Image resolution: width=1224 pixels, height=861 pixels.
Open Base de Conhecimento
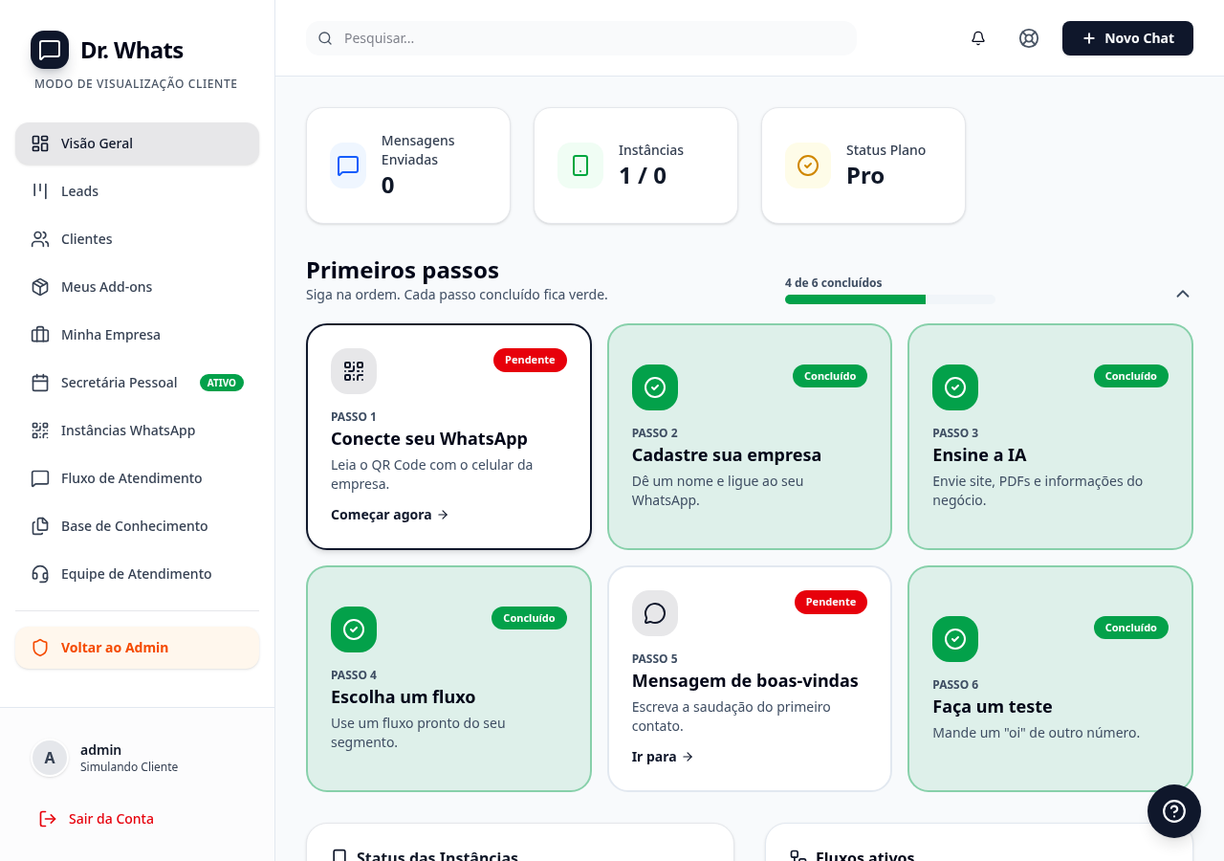(137, 526)
